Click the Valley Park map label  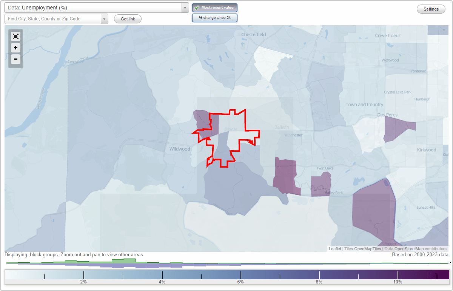pos(334,193)
